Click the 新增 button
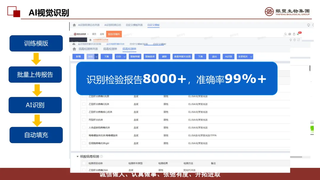The image size is (320, 180). (78, 57)
